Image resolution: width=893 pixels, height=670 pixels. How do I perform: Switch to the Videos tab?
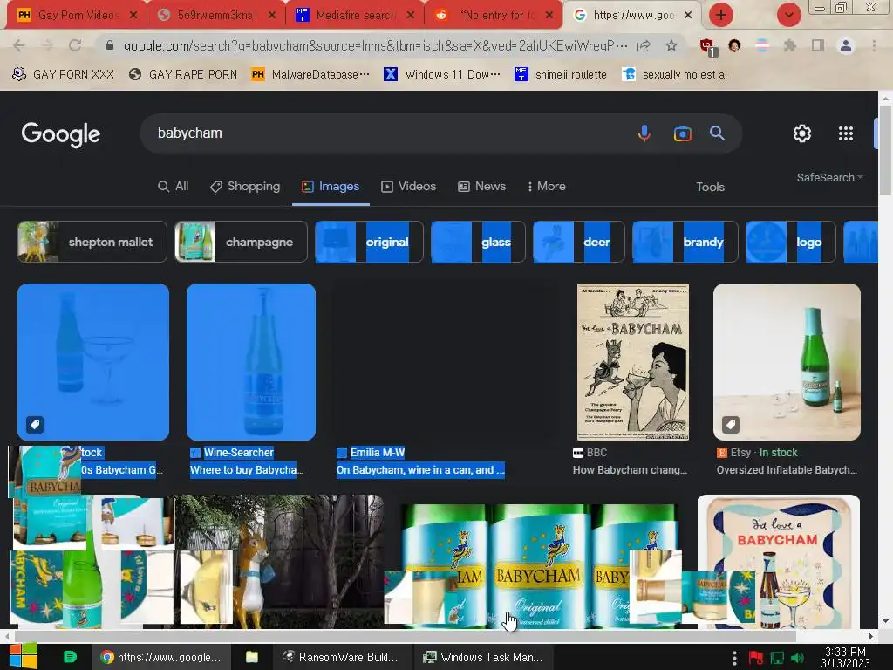[x=408, y=187]
